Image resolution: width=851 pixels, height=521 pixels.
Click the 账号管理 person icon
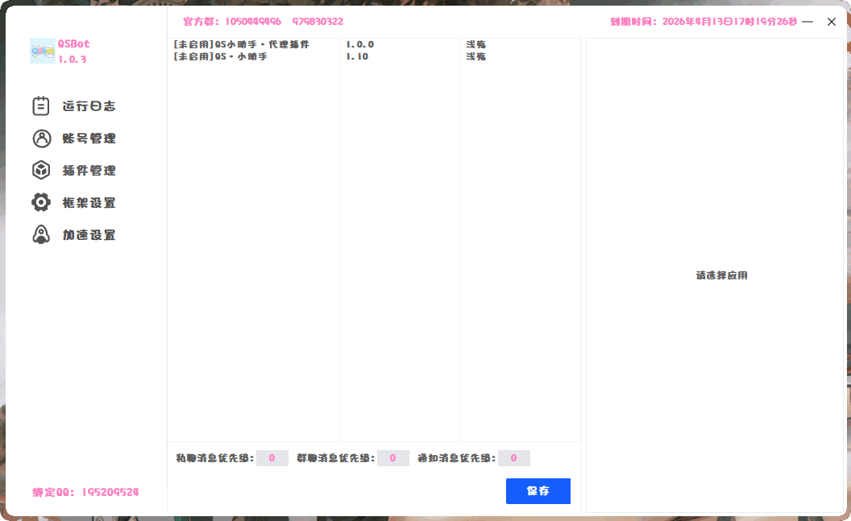(x=41, y=139)
